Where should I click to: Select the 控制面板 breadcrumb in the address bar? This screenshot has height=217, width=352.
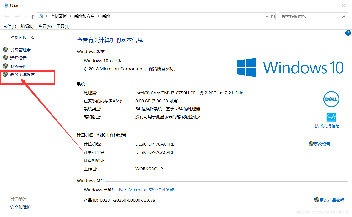tap(58, 16)
